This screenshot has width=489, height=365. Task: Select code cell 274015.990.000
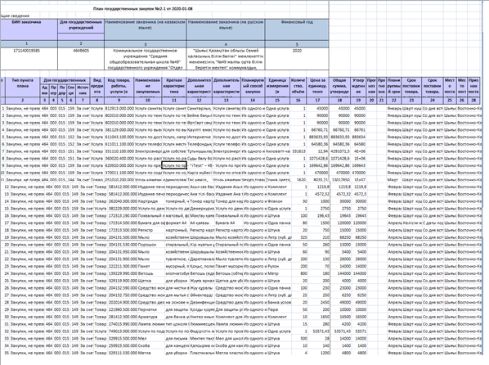[123, 324]
